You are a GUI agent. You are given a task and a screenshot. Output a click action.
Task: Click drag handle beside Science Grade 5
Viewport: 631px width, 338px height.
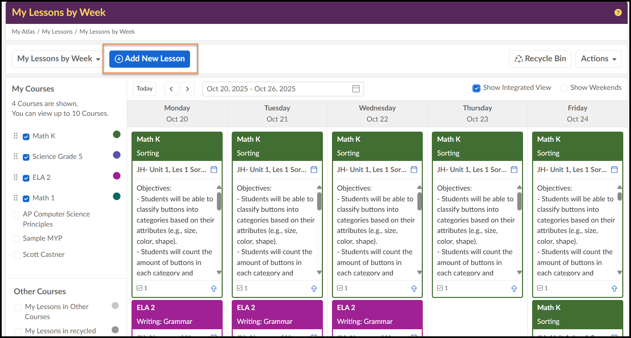15,157
